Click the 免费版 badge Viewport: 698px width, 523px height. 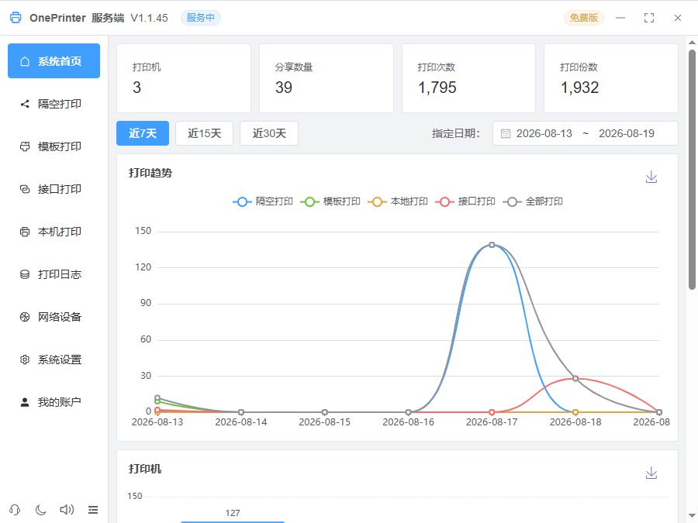click(583, 18)
